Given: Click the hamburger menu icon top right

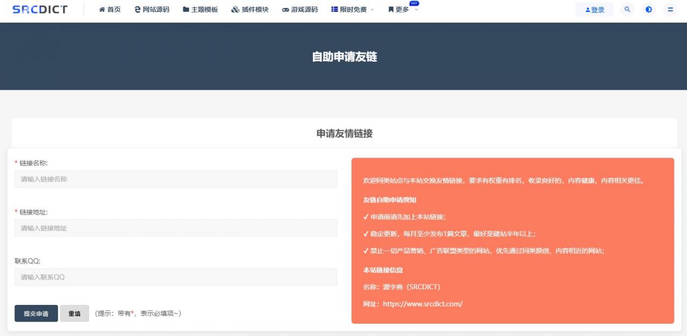Looking at the screenshot, I should 670,9.
